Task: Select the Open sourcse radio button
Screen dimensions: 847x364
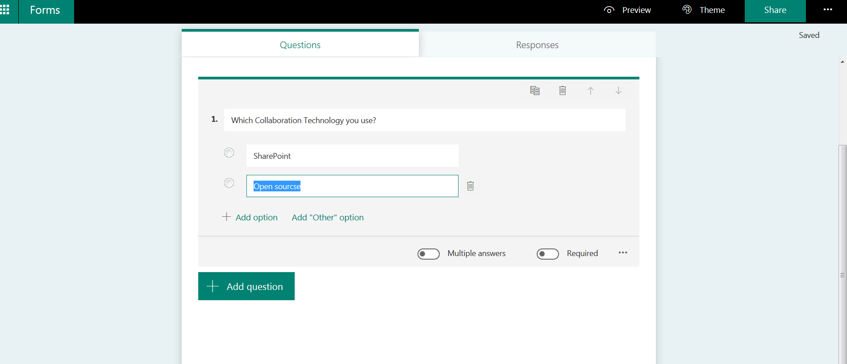Action: point(229,183)
